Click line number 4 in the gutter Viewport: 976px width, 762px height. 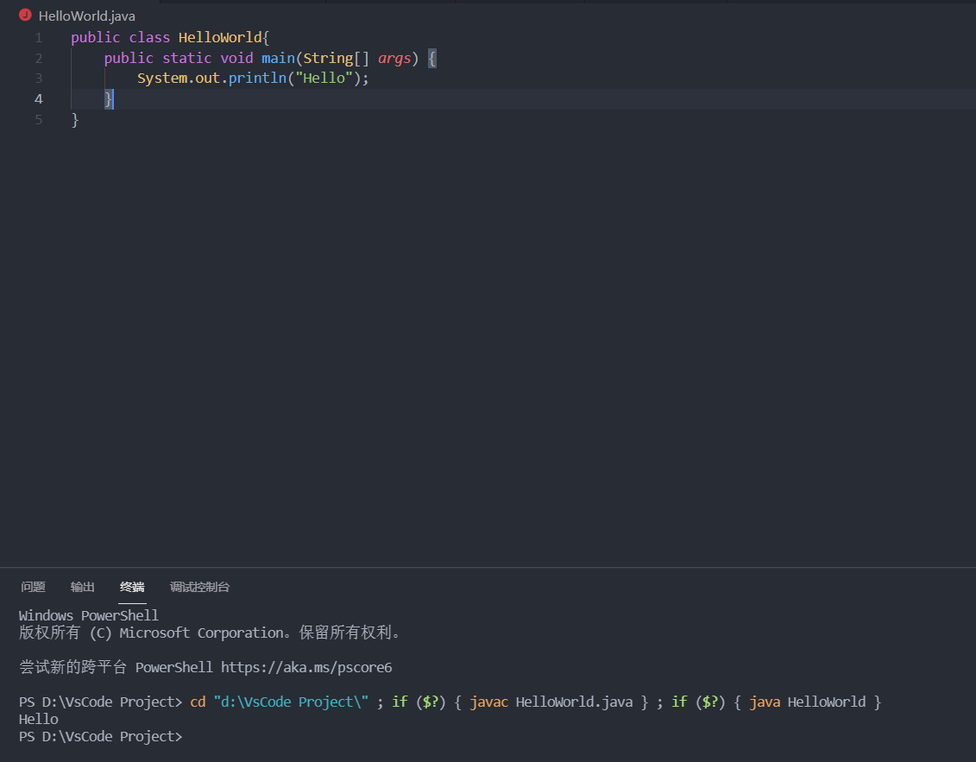(x=39, y=99)
